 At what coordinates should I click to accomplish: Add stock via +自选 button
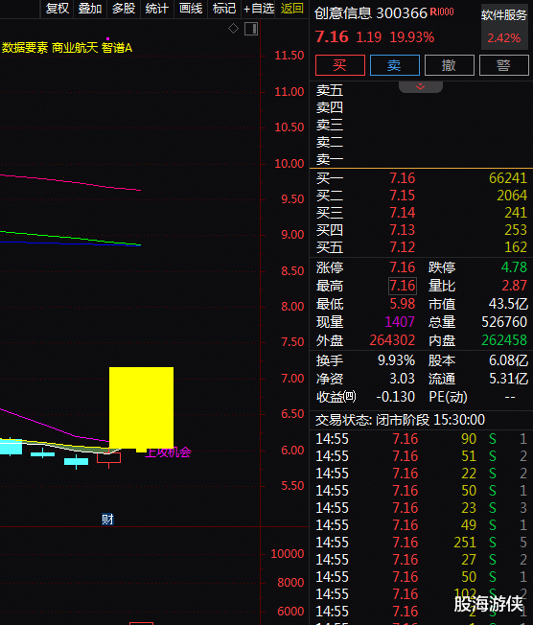[259, 9]
